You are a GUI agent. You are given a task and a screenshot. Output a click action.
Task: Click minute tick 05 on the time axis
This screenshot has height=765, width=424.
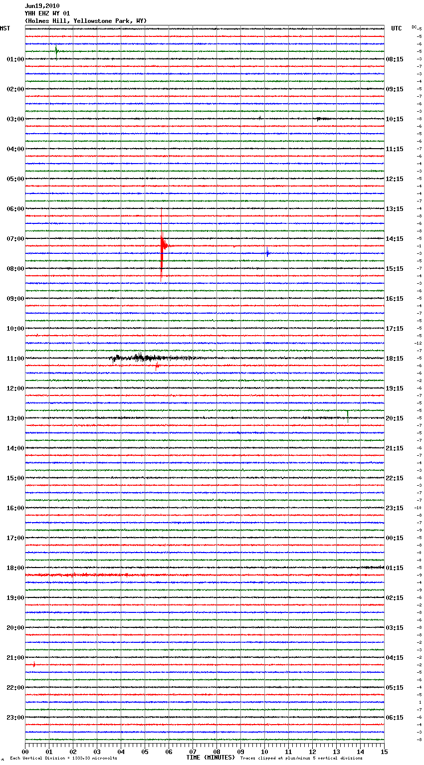[145, 752]
